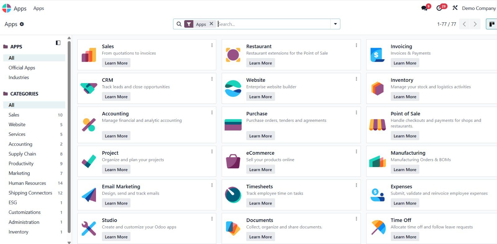Click Learn More under Accounting
The height and width of the screenshot is (244, 497).
tap(116, 136)
